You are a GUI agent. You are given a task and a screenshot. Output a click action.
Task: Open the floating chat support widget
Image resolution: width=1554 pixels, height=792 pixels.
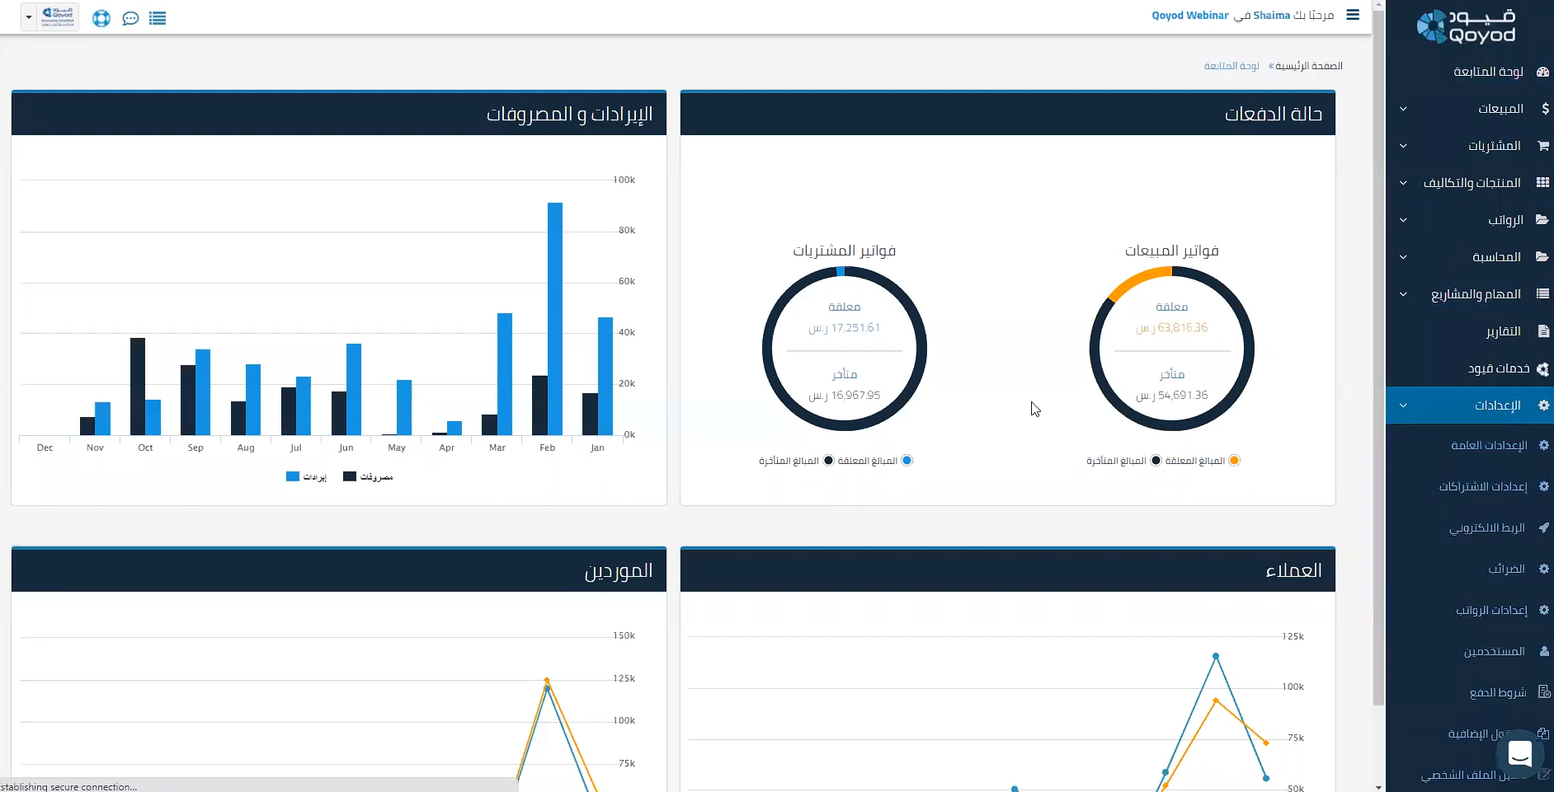[x=1519, y=753]
